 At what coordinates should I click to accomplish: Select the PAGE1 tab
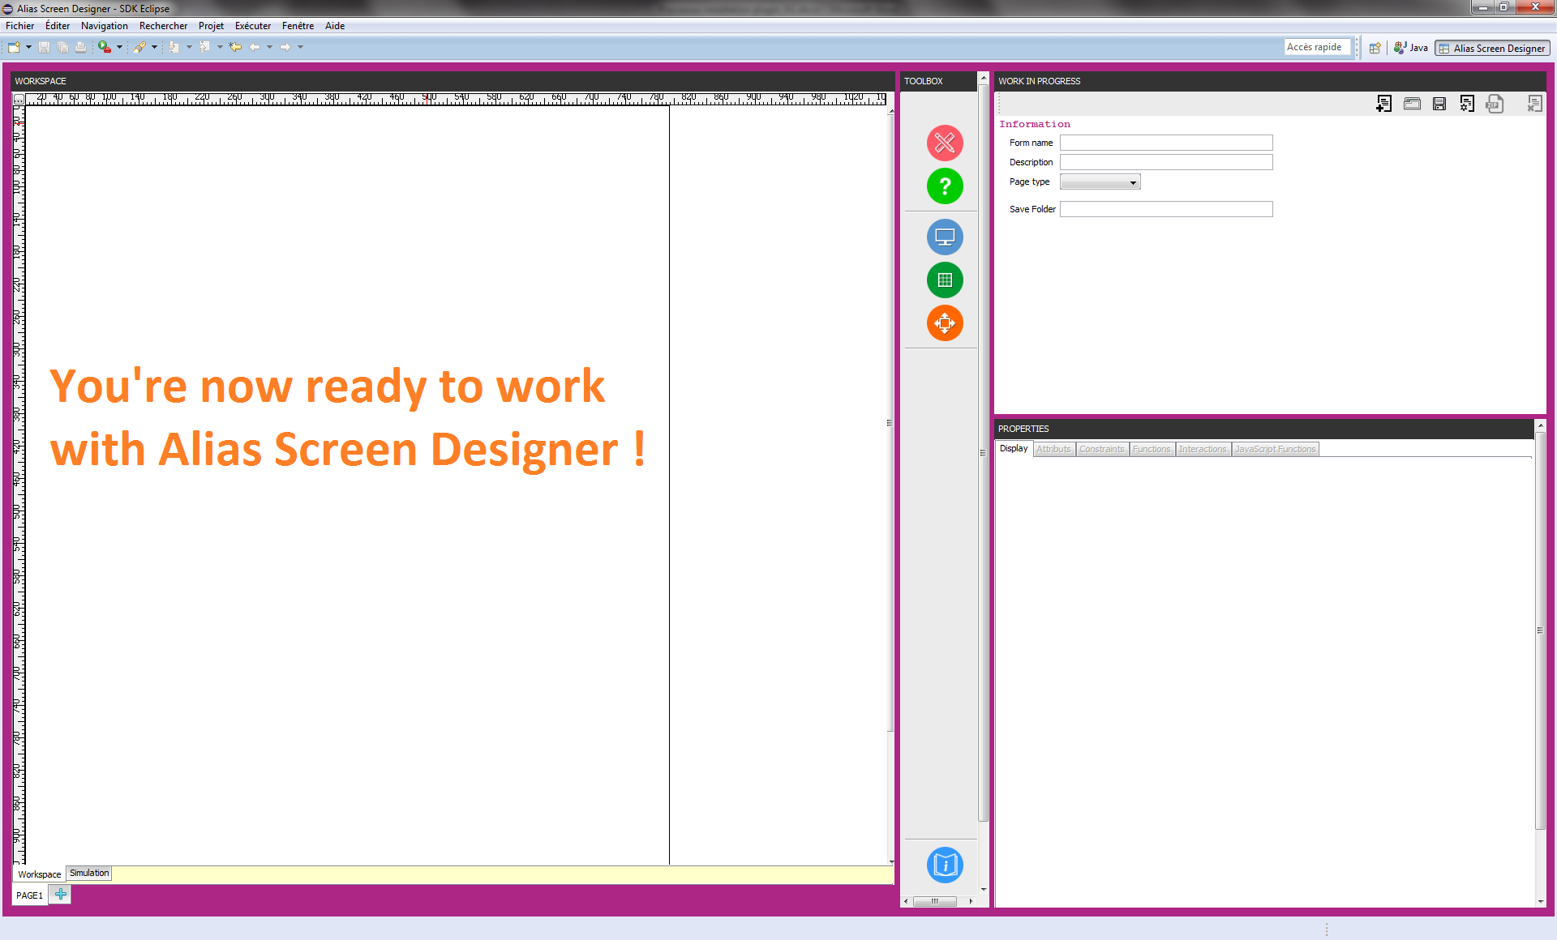(x=30, y=895)
